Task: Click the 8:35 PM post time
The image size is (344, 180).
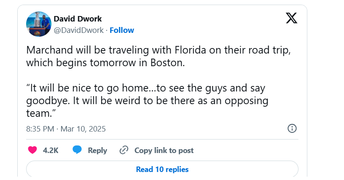Action: [x=40, y=129]
